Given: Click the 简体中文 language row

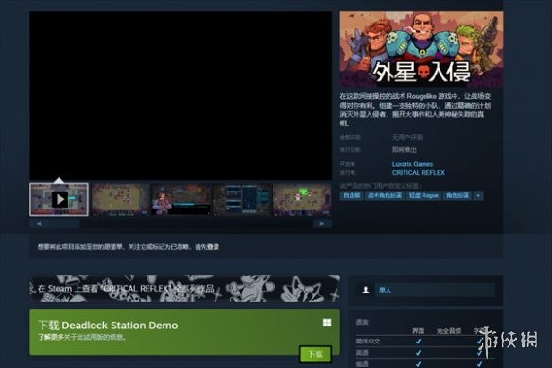Looking at the screenshot, I should pos(425,342).
